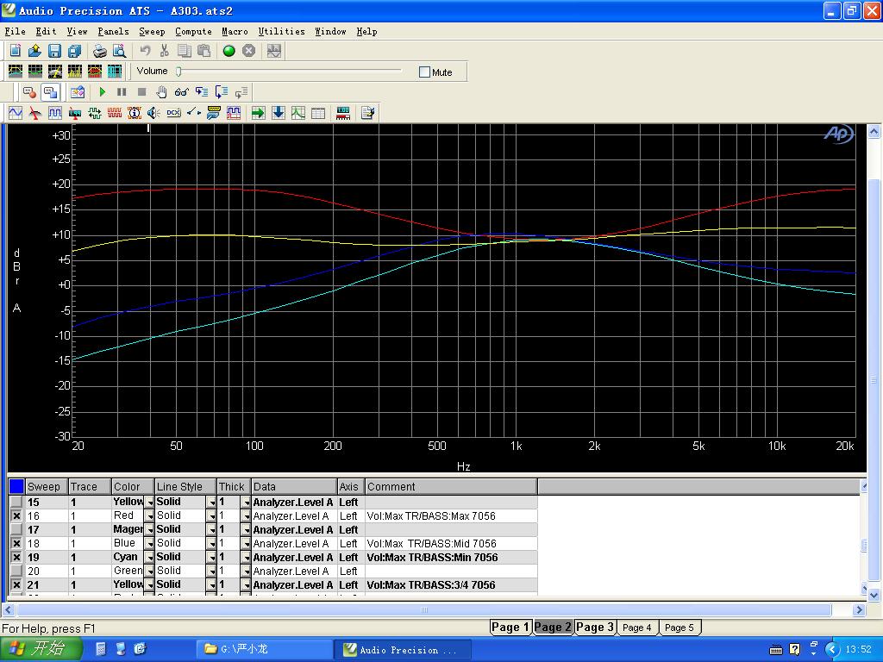
Task: Click the DCX panel icon
Action: coord(173,113)
